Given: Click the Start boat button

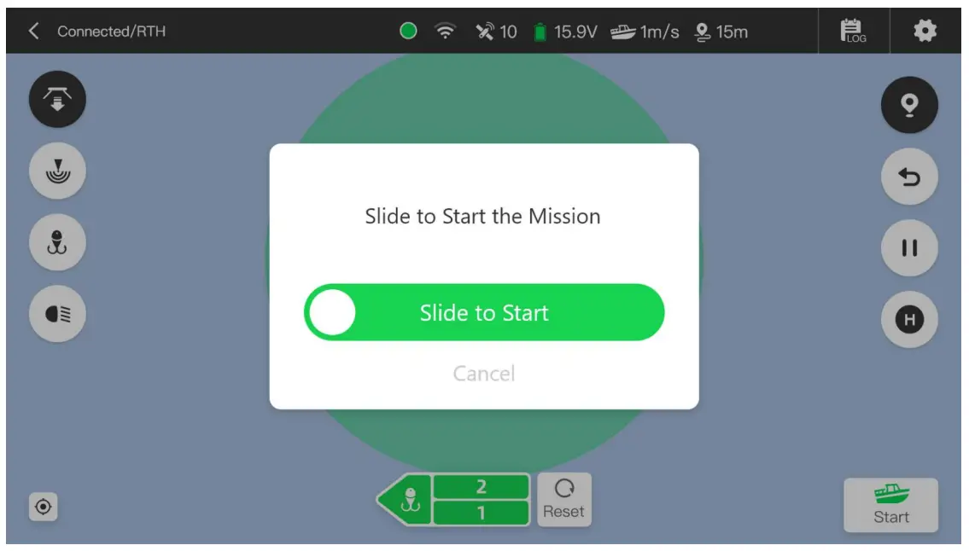Looking at the screenshot, I should point(890,505).
